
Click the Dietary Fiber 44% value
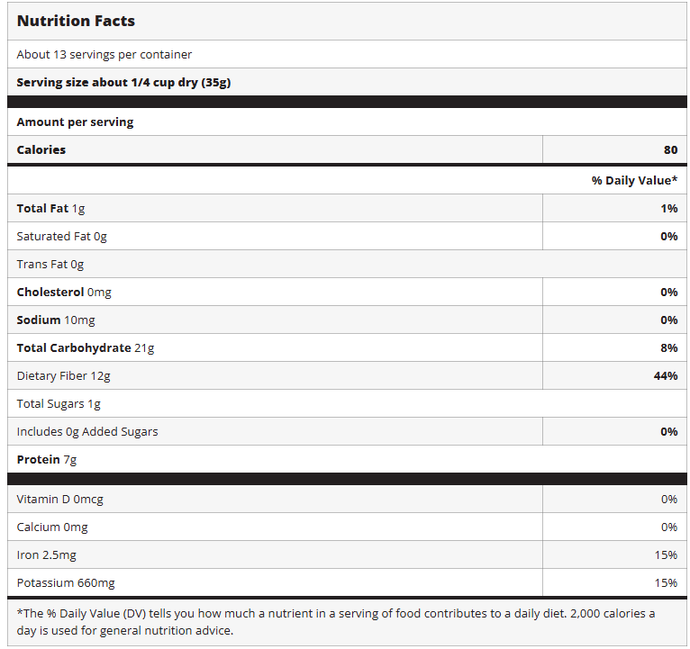pyautogui.click(x=666, y=375)
